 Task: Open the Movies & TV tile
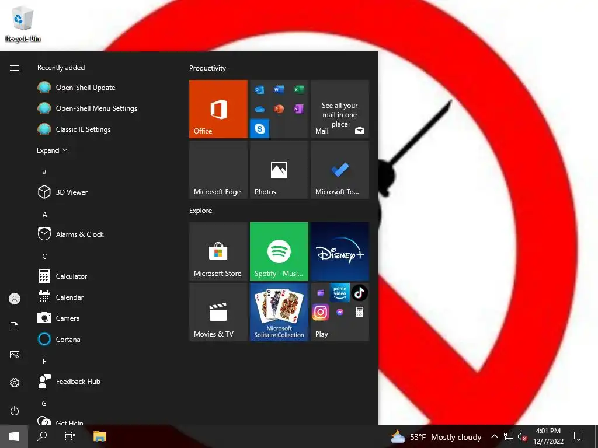pos(218,312)
